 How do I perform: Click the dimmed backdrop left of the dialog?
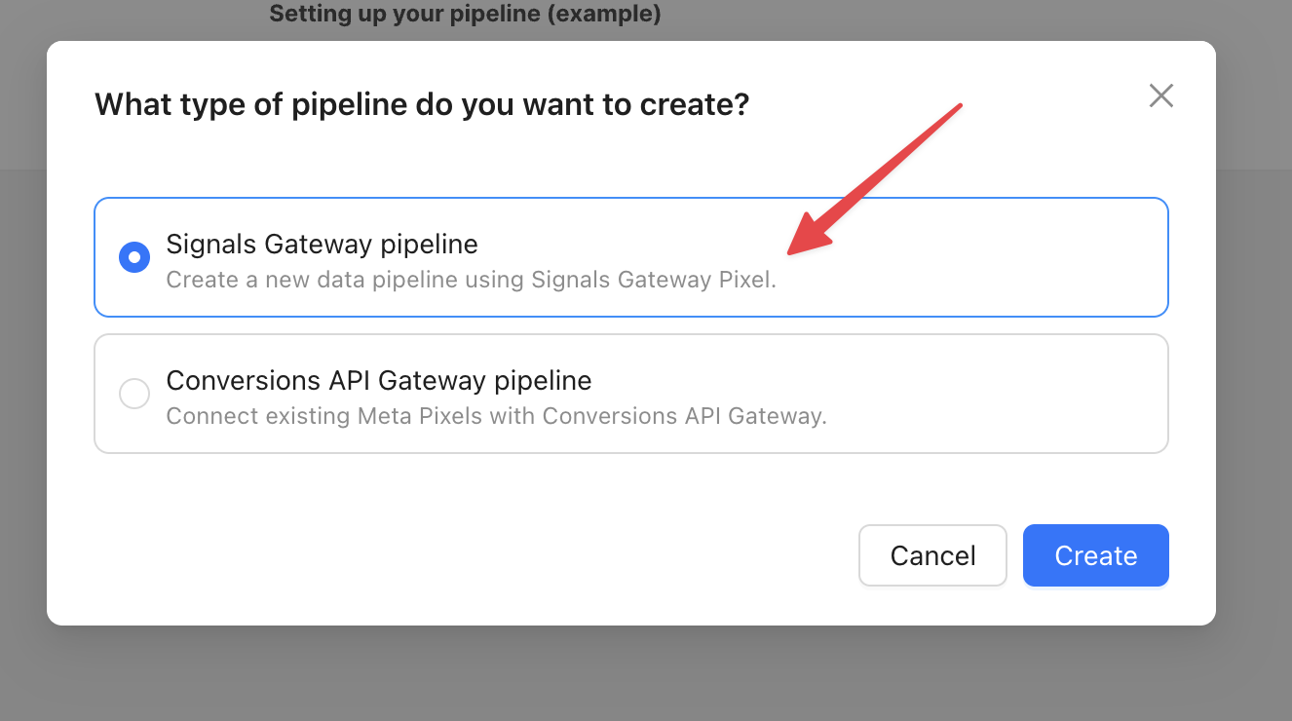coord(21,390)
